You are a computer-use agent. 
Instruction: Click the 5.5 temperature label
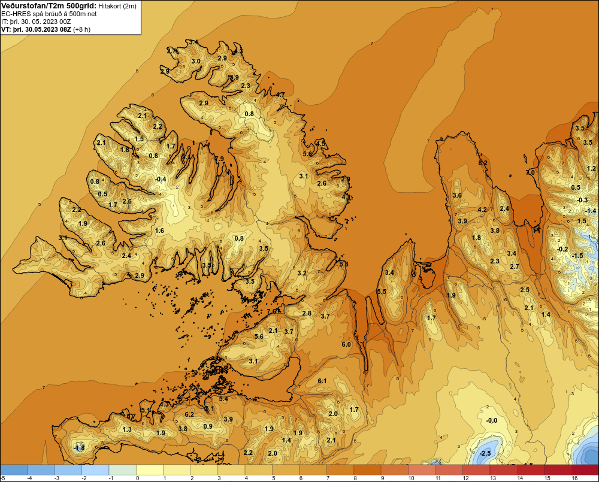tap(382, 292)
